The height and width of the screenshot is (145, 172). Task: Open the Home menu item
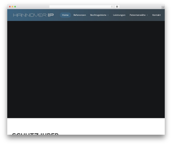(65, 15)
